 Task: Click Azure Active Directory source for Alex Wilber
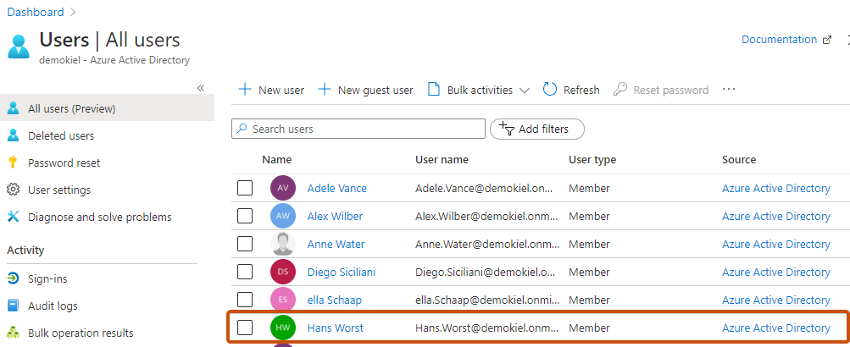tap(775, 216)
